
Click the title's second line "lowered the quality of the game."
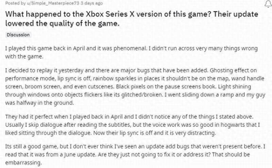tap(63, 23)
